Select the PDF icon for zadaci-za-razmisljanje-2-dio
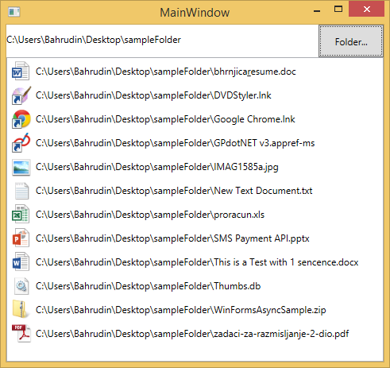This screenshot has width=390, height=368. 21,333
